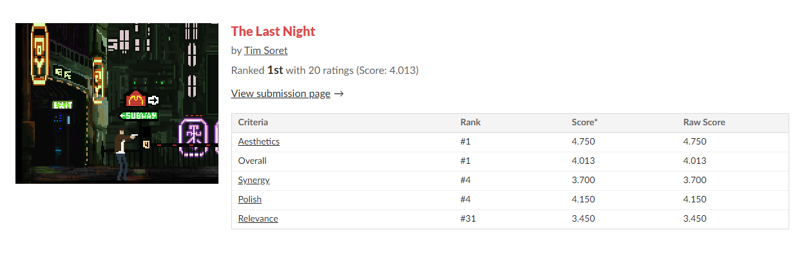Click the #31 rank for Relevance
The image size is (806, 257).
click(468, 218)
